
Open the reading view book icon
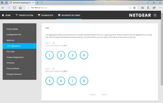click(x=130, y=8)
